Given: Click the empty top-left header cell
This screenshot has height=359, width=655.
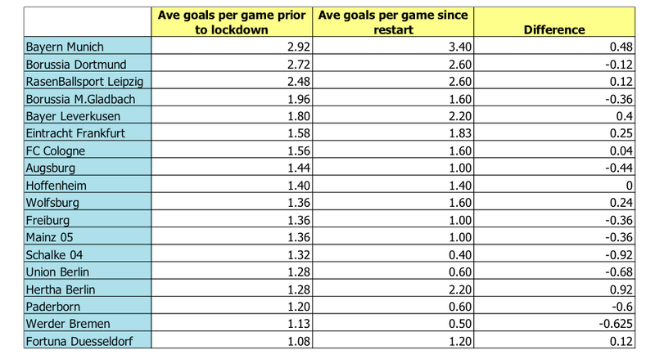Looking at the screenshot, I should tap(88, 22).
